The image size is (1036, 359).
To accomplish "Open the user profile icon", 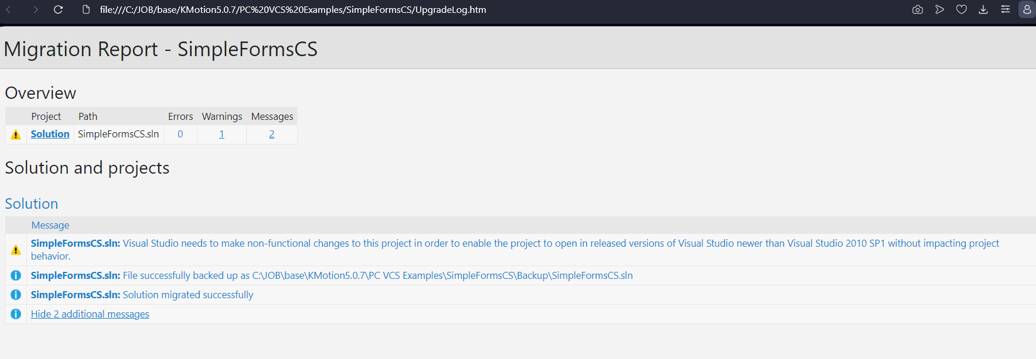I will point(1027,9).
